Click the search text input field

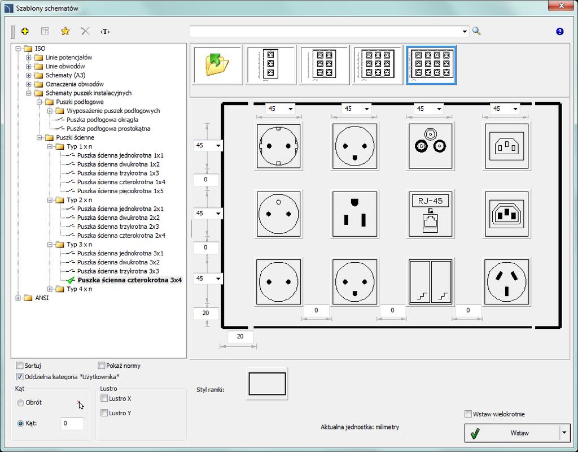coord(325,32)
